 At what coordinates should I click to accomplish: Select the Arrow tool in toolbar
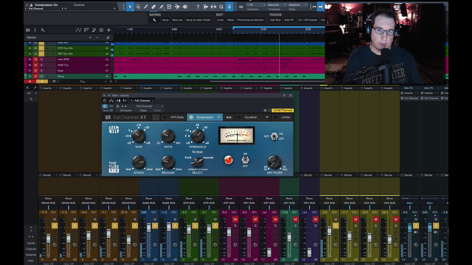pyautogui.click(x=130, y=7)
